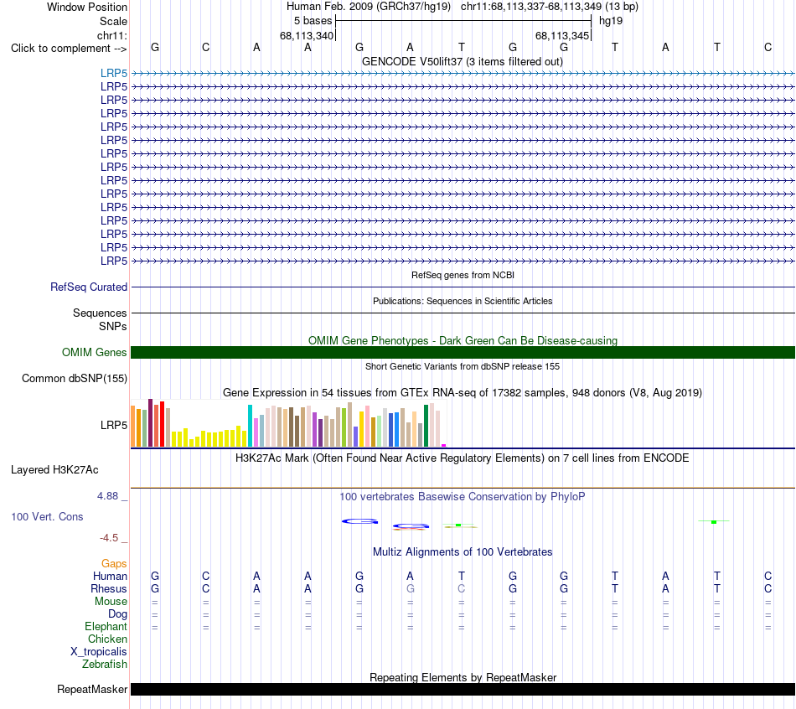Open the 'H3K27Ac Mark' ENCODE track heading
The width and height of the screenshot is (796, 709).
pyautogui.click(x=463, y=458)
